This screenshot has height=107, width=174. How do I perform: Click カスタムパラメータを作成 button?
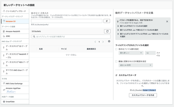pyautogui.click(x=143, y=95)
